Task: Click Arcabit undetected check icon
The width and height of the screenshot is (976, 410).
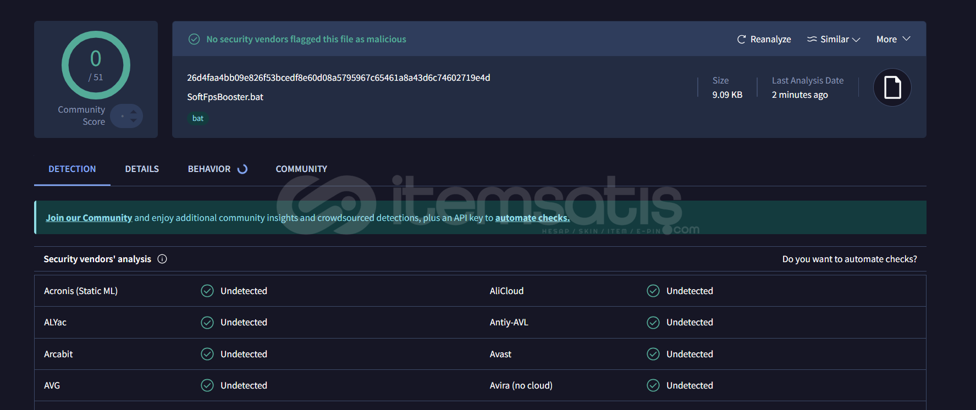Action: (x=207, y=354)
